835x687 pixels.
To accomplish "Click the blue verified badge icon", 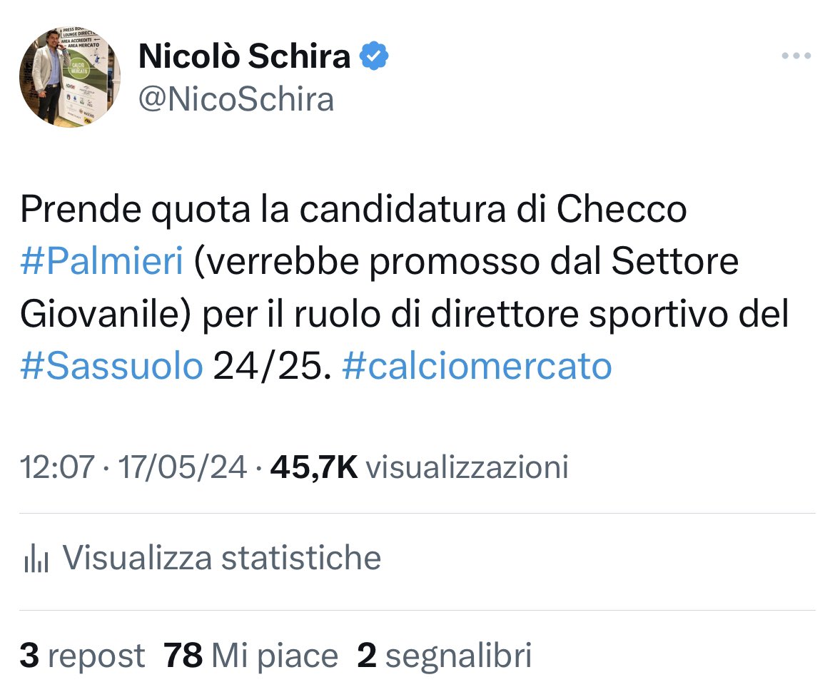I will [375, 56].
